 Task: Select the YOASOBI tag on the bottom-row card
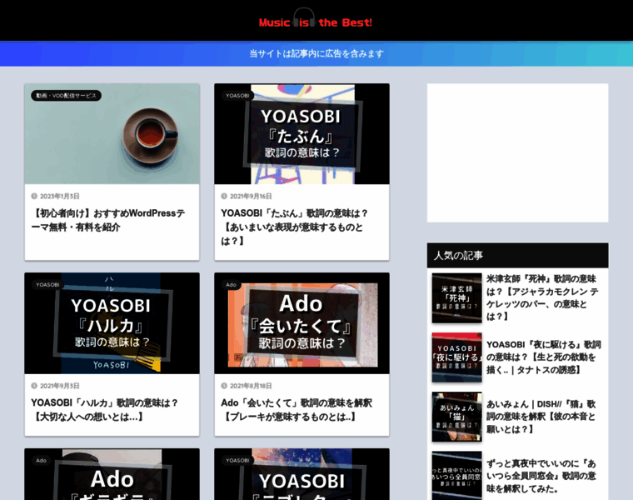pyautogui.click(x=237, y=461)
